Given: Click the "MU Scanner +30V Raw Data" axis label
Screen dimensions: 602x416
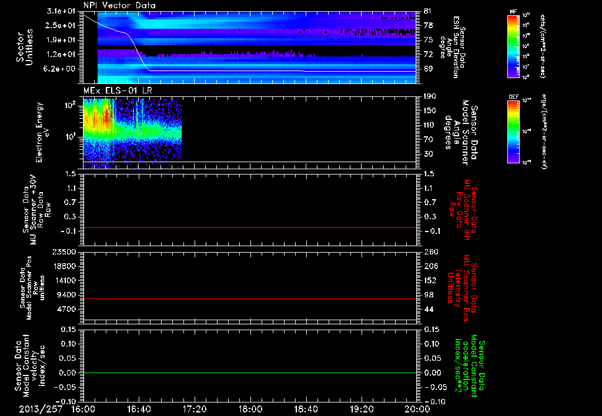Looking at the screenshot, I should pyautogui.click(x=36, y=210).
